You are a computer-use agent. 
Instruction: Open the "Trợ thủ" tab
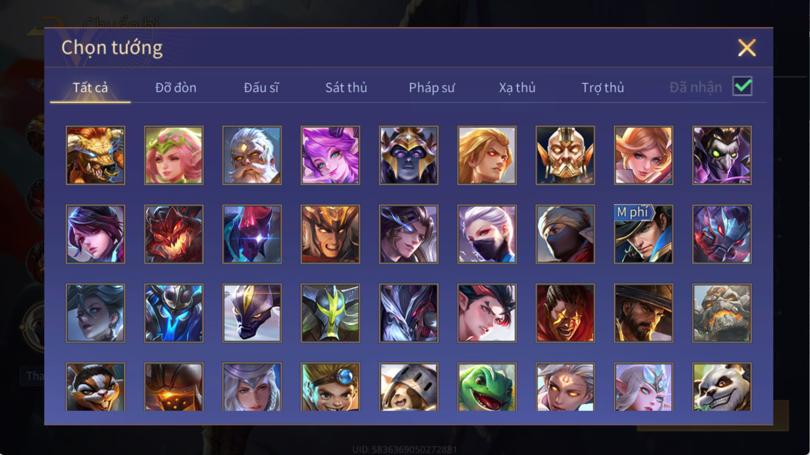[x=602, y=87]
